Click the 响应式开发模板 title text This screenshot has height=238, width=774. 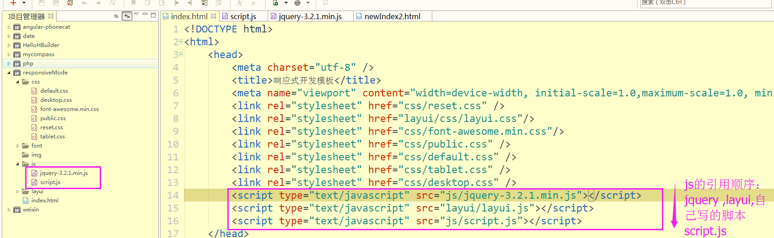pos(304,81)
